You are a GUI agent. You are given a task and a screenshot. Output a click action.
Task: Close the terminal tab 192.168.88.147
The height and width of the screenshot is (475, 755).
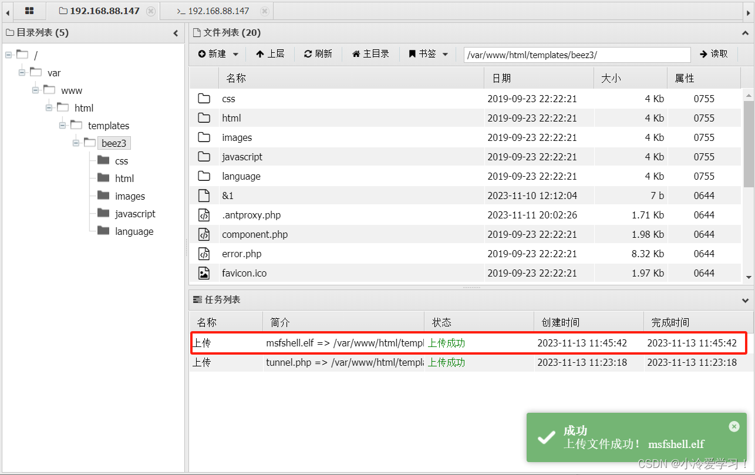pyautogui.click(x=265, y=11)
